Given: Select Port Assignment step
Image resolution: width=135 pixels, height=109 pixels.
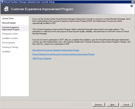Looking at the screenshot, I should pyautogui.click(x=8, y=43).
